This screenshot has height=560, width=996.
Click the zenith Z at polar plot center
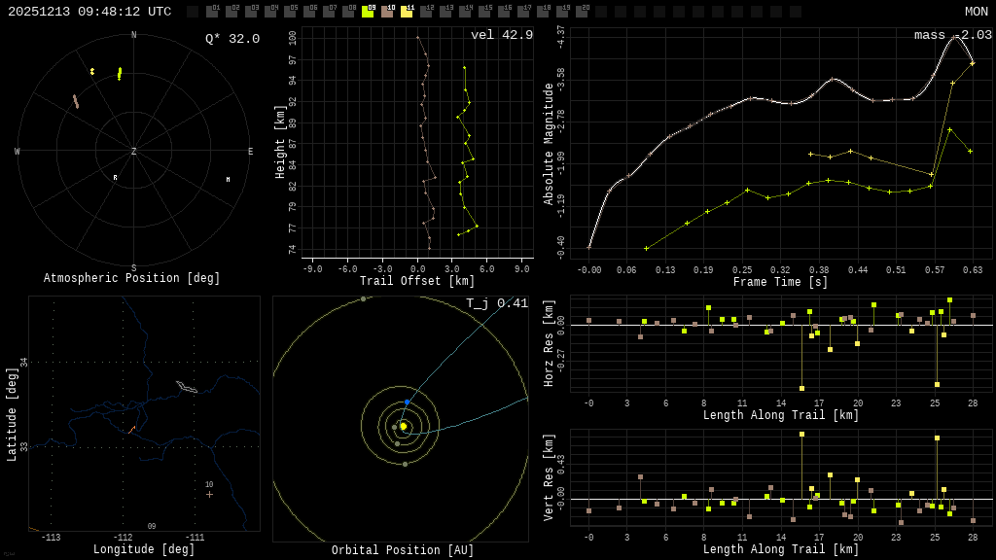click(134, 152)
